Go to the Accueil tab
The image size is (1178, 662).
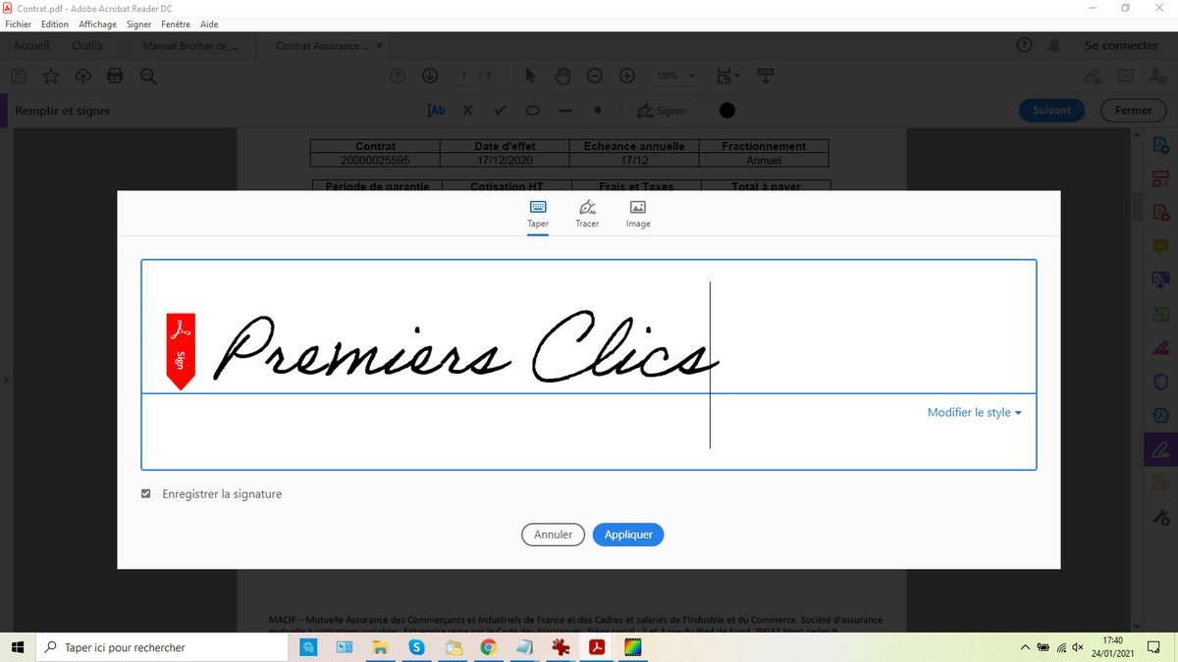point(31,45)
